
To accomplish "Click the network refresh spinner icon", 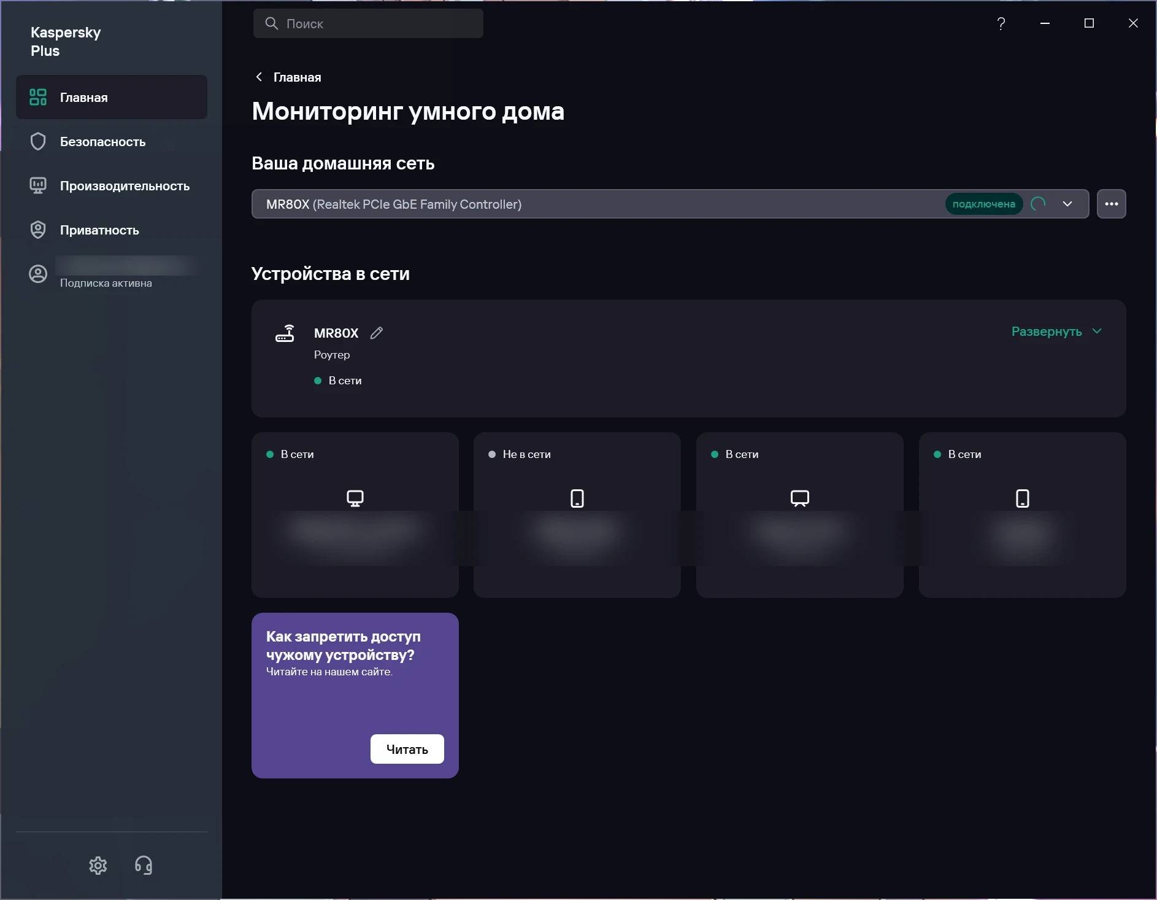I will (x=1039, y=204).
